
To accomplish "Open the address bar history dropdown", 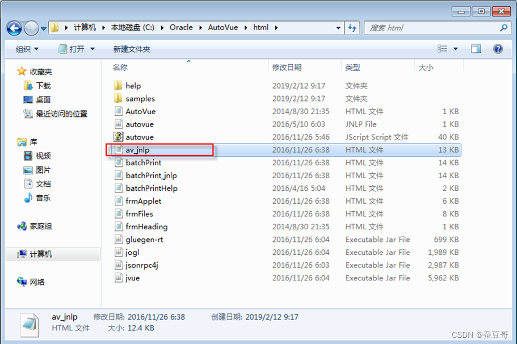I will point(338,28).
